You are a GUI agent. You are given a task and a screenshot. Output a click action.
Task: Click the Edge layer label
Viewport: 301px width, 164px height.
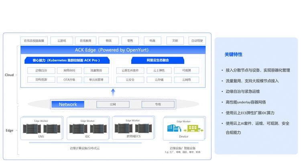click(x=9, y=130)
